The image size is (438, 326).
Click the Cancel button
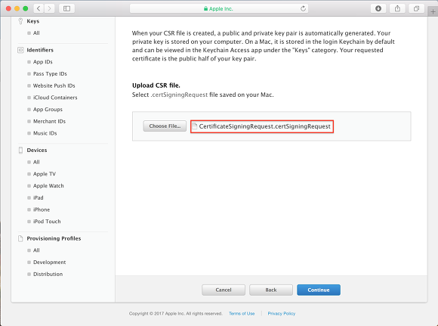point(224,290)
